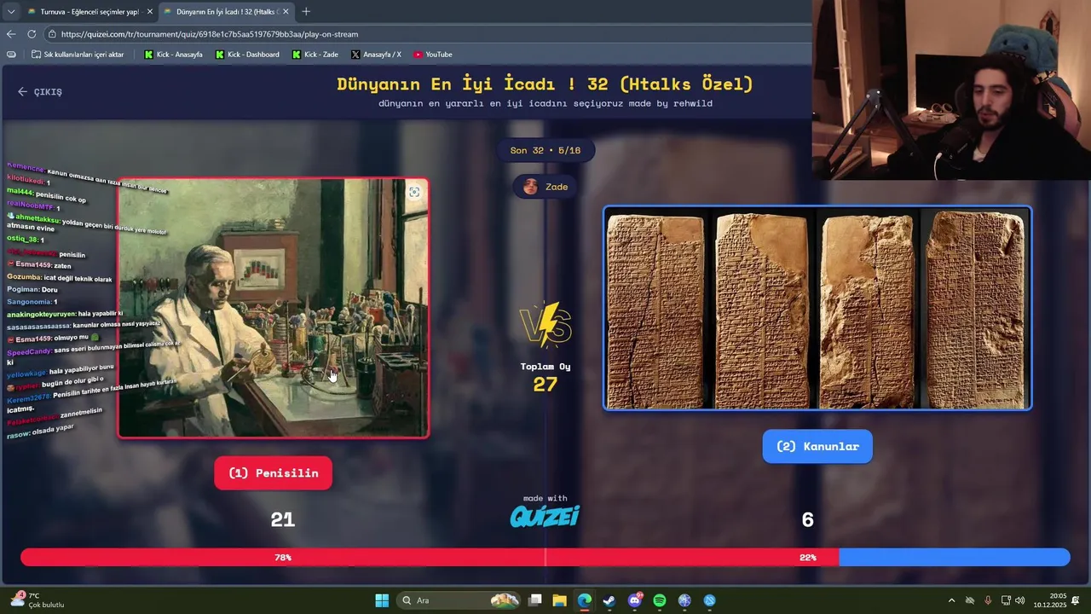The height and width of the screenshot is (614, 1091).
Task: Switch to the Turnuva browser tab
Action: coord(89,12)
